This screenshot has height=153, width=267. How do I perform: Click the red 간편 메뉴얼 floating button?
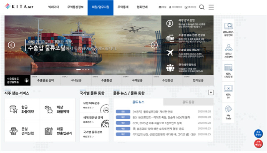258,144
